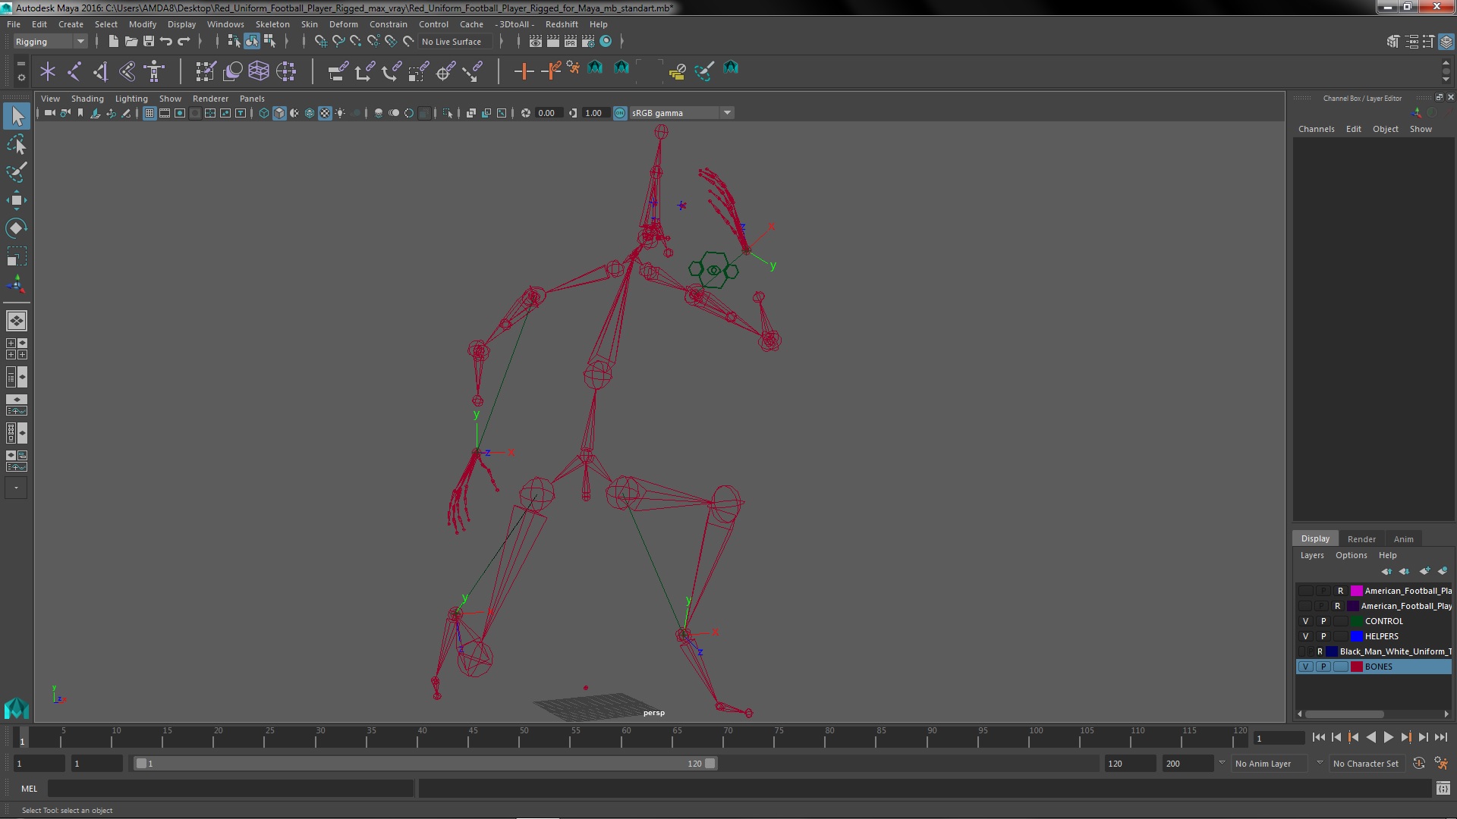1457x819 pixels.
Task: Start IPR render from status line
Action: pyautogui.click(x=571, y=41)
